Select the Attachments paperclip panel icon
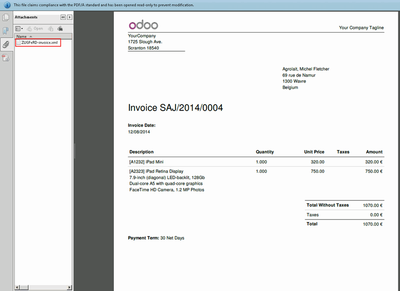Viewport: 400px width, 291px height. [x=6, y=44]
